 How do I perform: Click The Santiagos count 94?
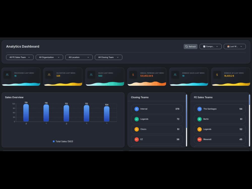241,109
